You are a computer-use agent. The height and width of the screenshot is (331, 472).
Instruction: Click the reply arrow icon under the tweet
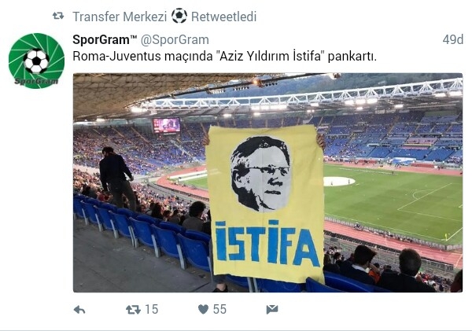[x=79, y=310]
